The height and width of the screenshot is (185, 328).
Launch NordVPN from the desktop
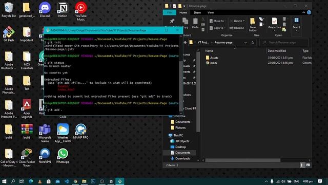[x=45, y=156]
